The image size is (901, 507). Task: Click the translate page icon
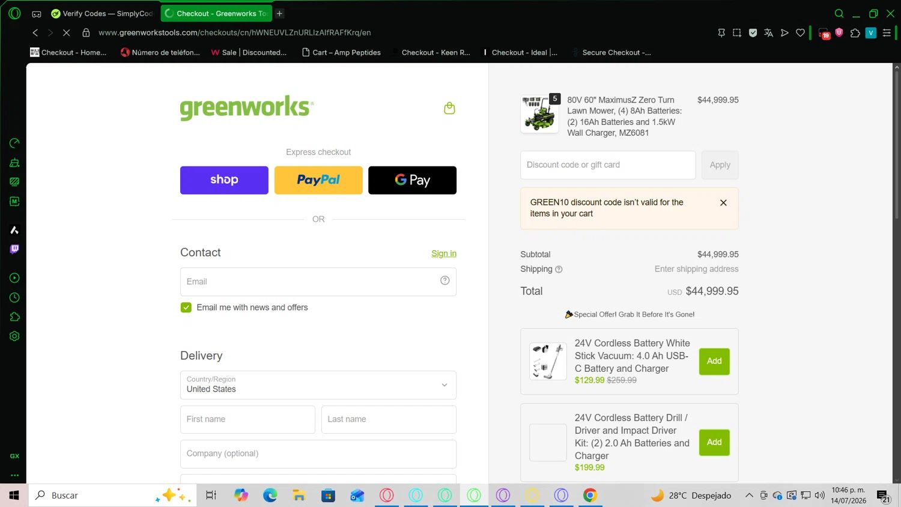pos(768,33)
